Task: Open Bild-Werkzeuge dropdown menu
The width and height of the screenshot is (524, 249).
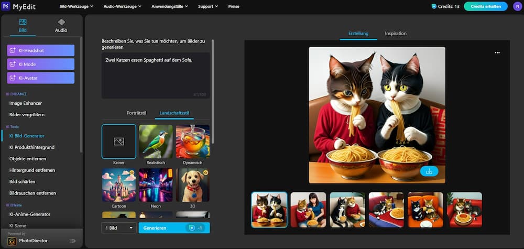Action: [76, 6]
